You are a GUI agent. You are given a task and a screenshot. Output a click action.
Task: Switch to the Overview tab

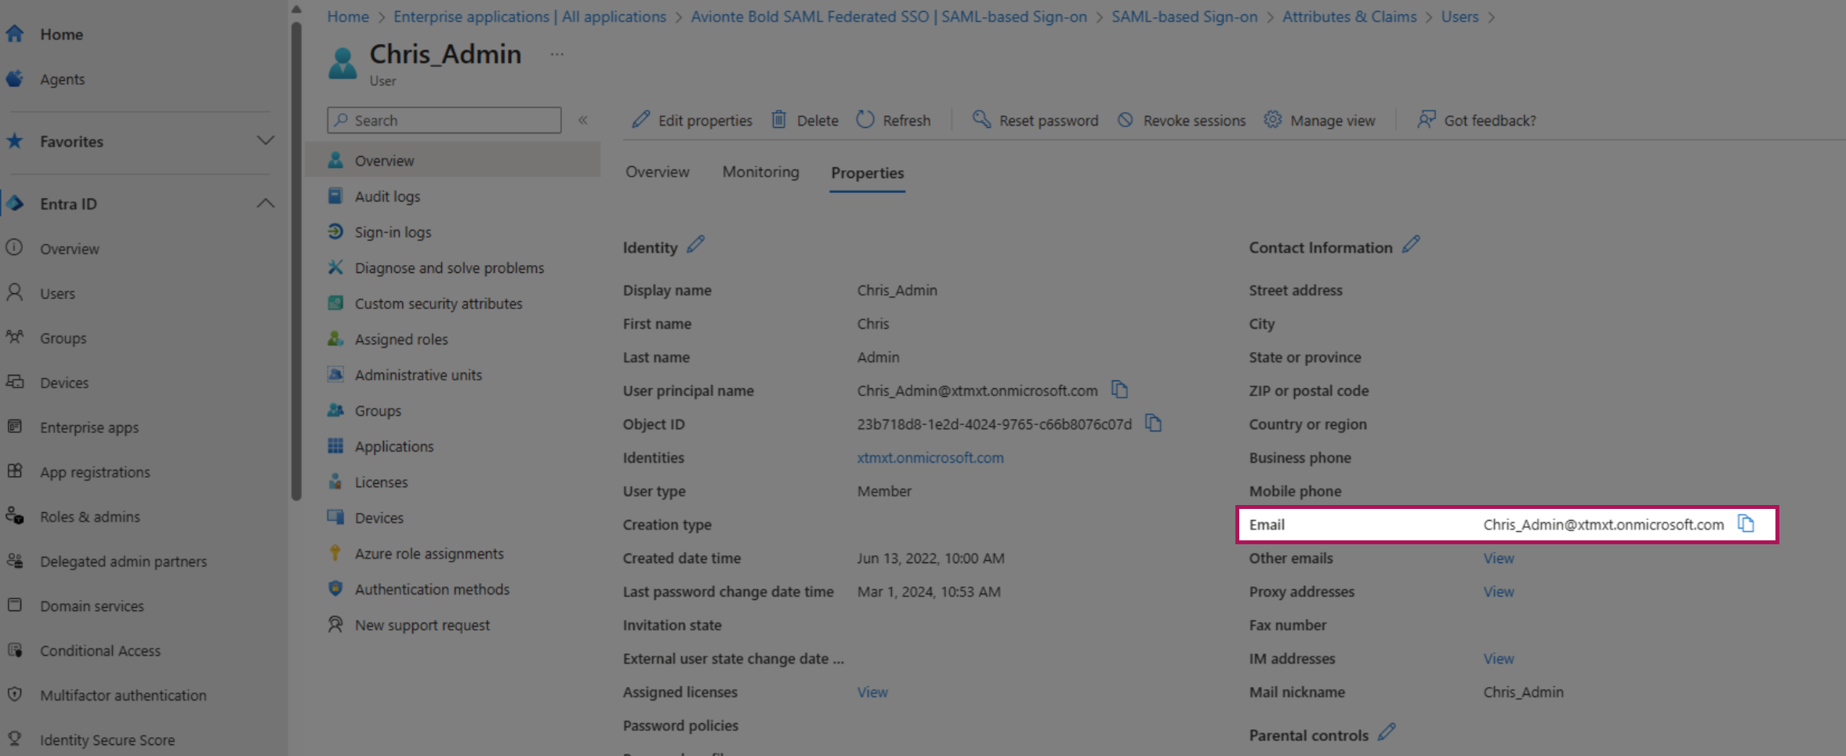click(x=658, y=172)
